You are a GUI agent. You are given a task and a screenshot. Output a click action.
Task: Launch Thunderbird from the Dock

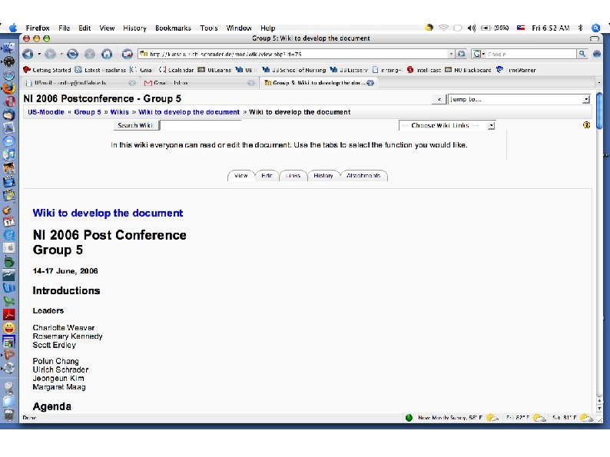click(9, 114)
